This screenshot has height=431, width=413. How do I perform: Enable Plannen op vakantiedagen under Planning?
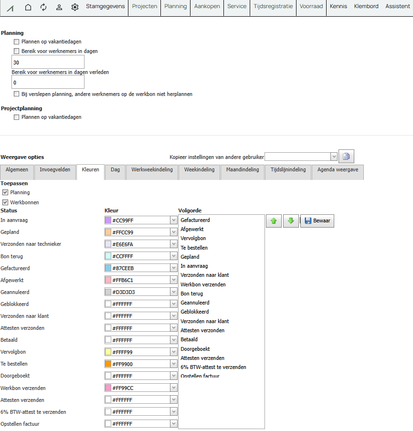(x=17, y=42)
